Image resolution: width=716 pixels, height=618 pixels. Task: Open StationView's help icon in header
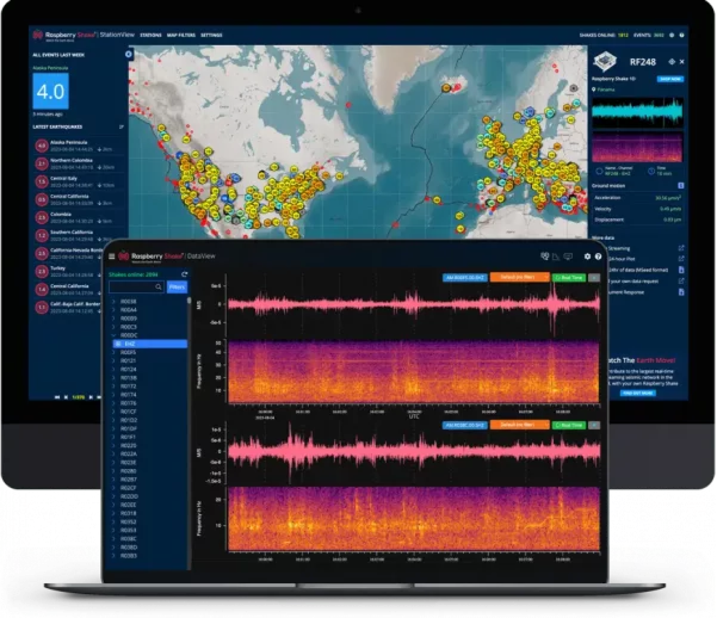tap(681, 35)
